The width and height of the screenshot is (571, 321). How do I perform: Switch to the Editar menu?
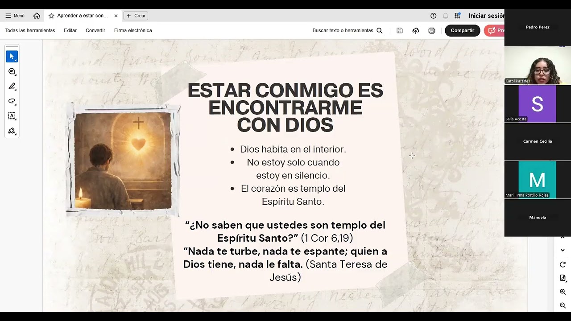[x=70, y=30]
